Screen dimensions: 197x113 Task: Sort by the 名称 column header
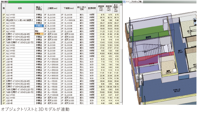[20, 8]
